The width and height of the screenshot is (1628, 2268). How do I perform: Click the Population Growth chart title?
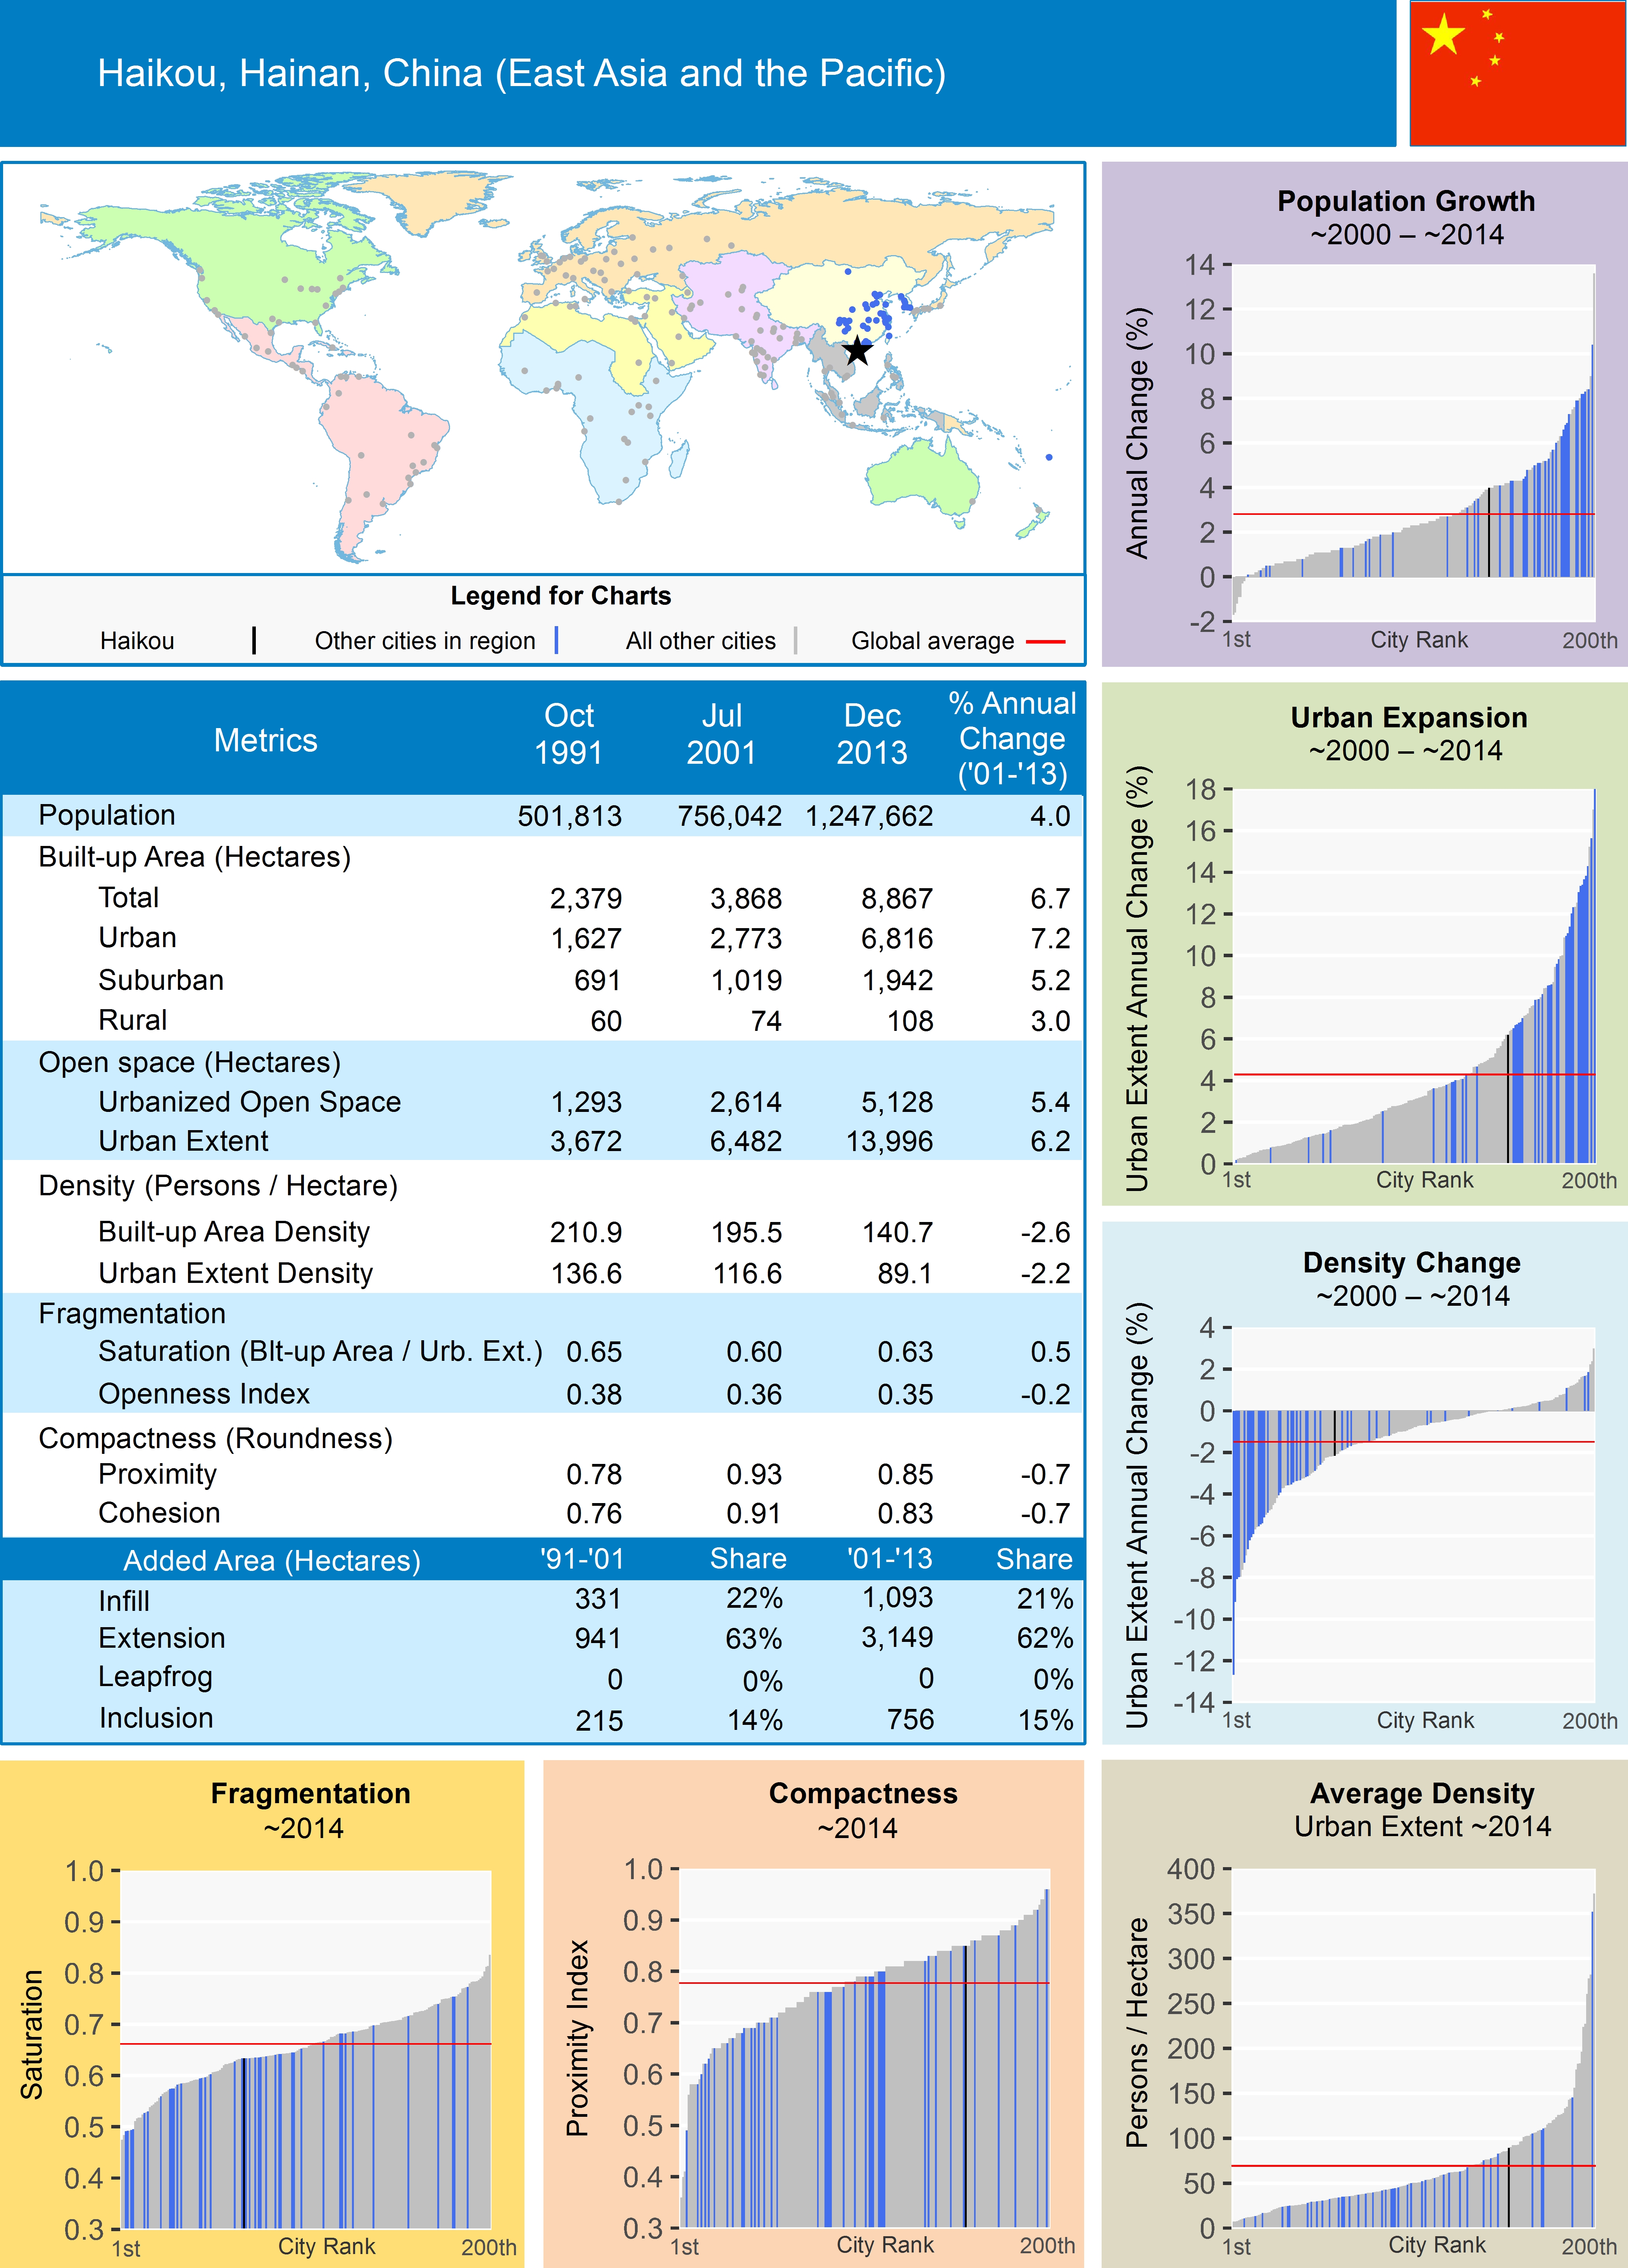tap(1405, 201)
